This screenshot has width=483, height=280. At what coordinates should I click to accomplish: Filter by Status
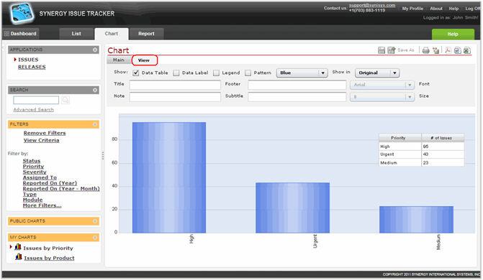(32, 161)
